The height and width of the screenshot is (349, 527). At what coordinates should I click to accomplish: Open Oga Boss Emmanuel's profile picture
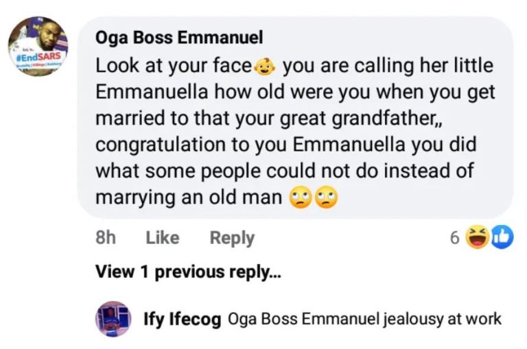point(38,46)
